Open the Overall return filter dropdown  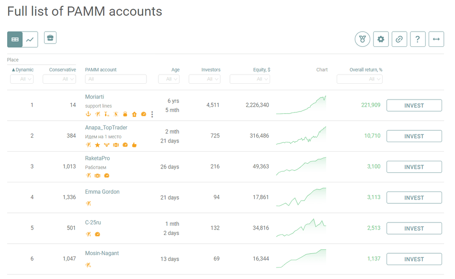click(359, 79)
